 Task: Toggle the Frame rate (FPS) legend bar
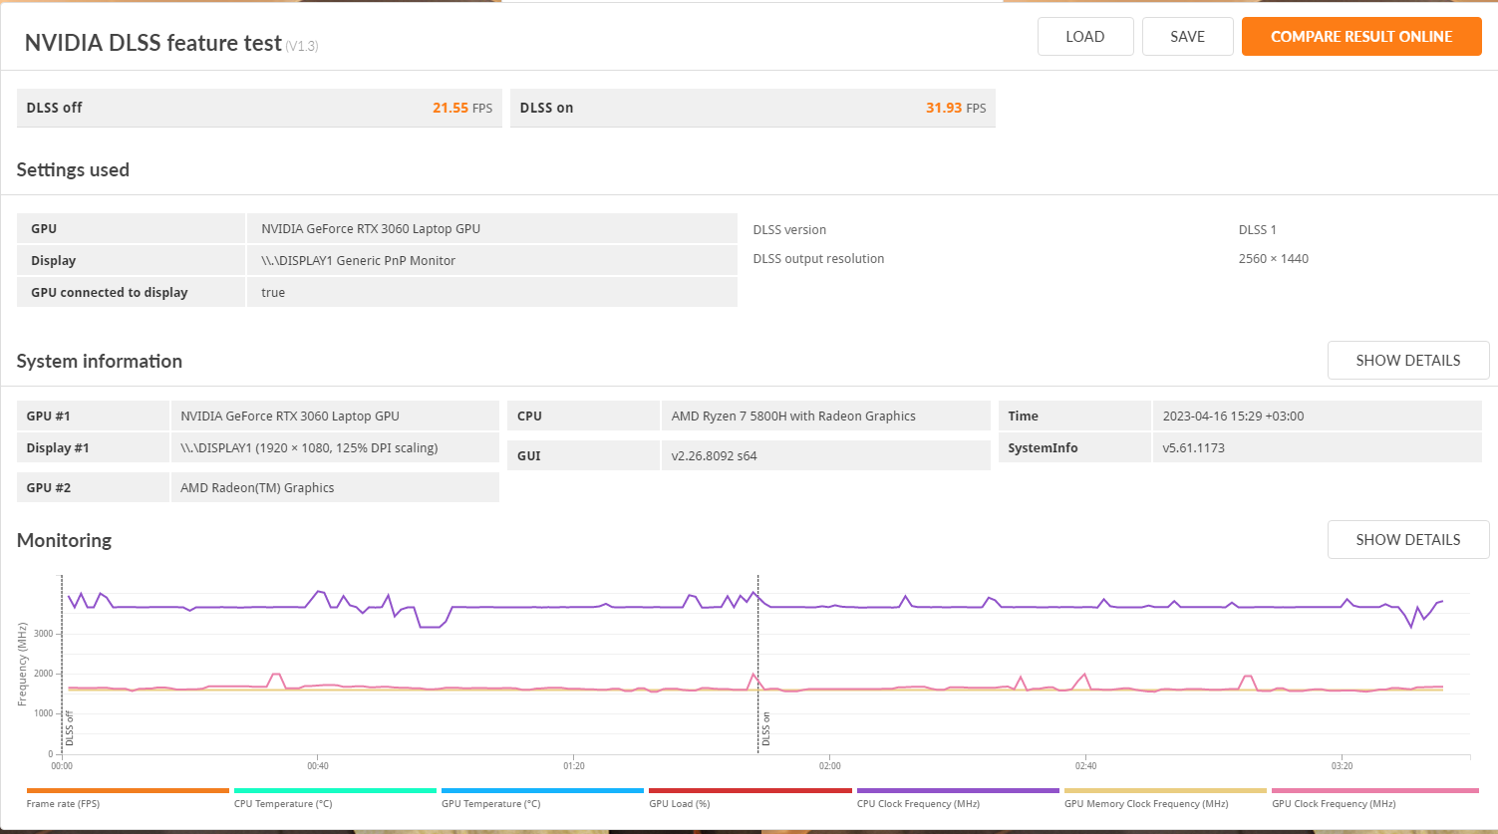pyautogui.click(x=128, y=791)
